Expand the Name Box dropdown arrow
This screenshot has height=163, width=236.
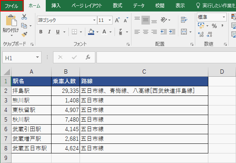pyautogui.click(x=38, y=57)
